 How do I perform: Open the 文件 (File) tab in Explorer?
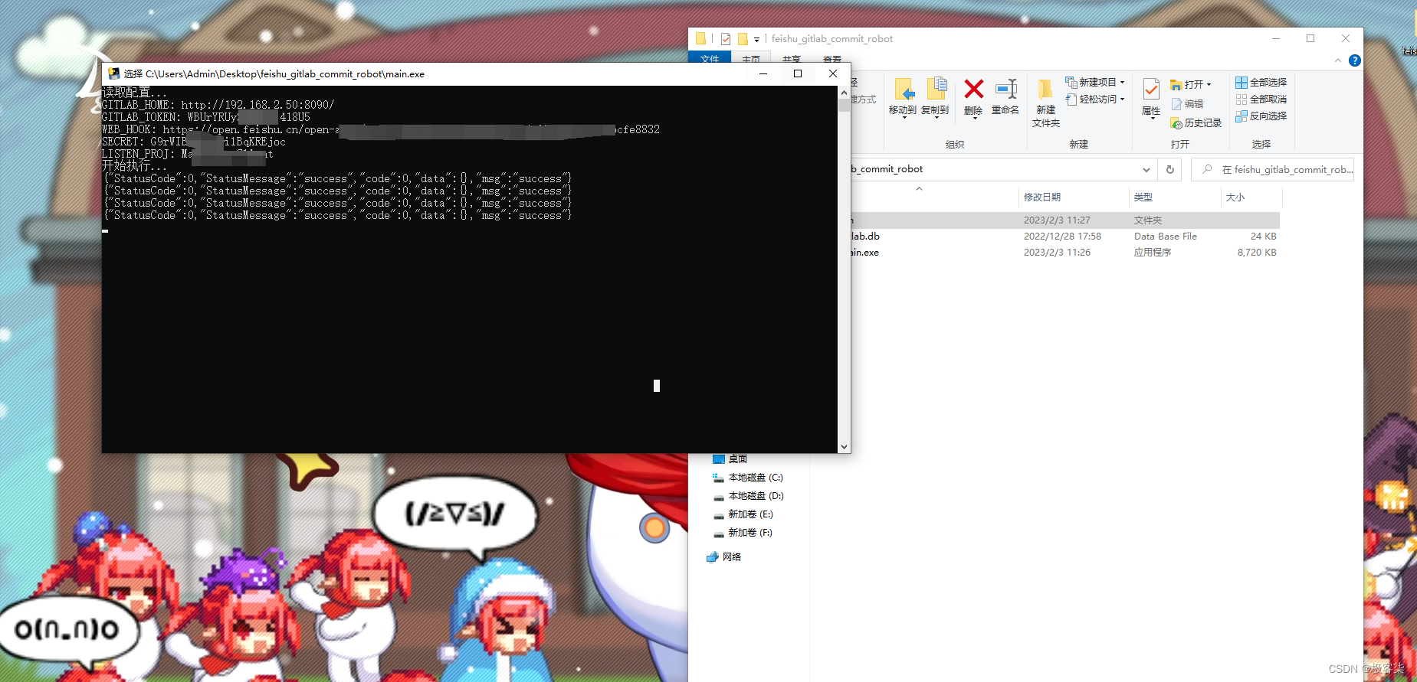click(710, 59)
